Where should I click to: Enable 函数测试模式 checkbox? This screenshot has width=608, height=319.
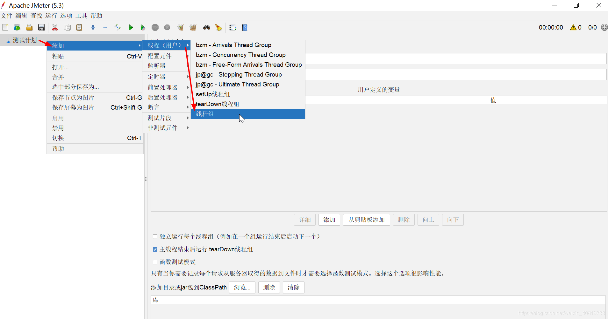[155, 262]
